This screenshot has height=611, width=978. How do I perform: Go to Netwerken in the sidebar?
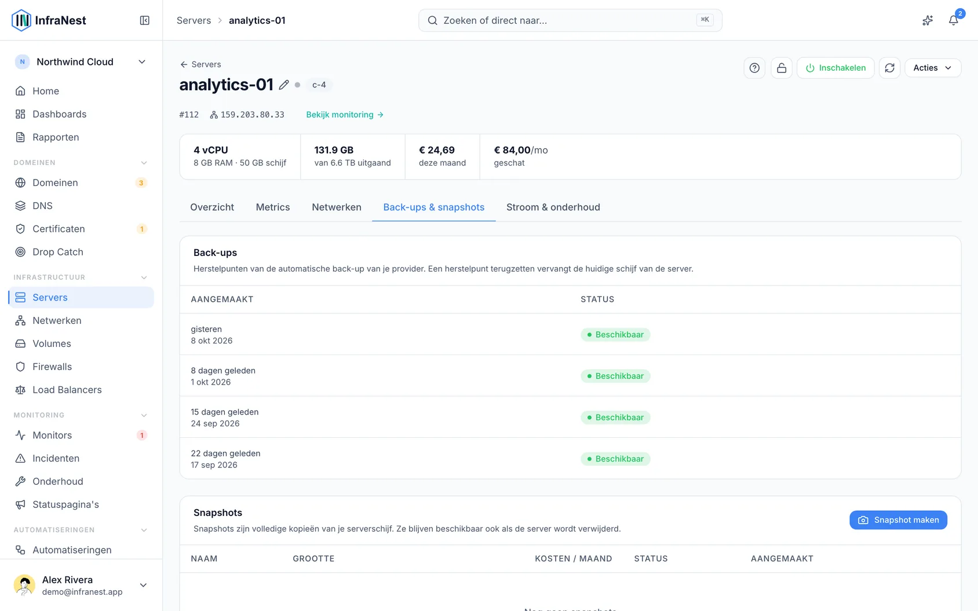(x=81, y=320)
